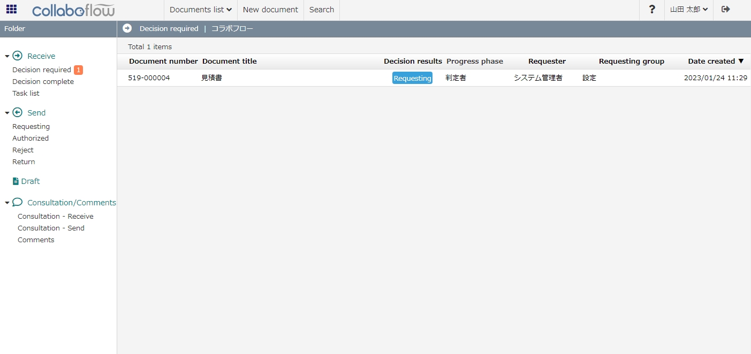Click requesting group 設定 cell
The image size is (751, 354).
589,78
